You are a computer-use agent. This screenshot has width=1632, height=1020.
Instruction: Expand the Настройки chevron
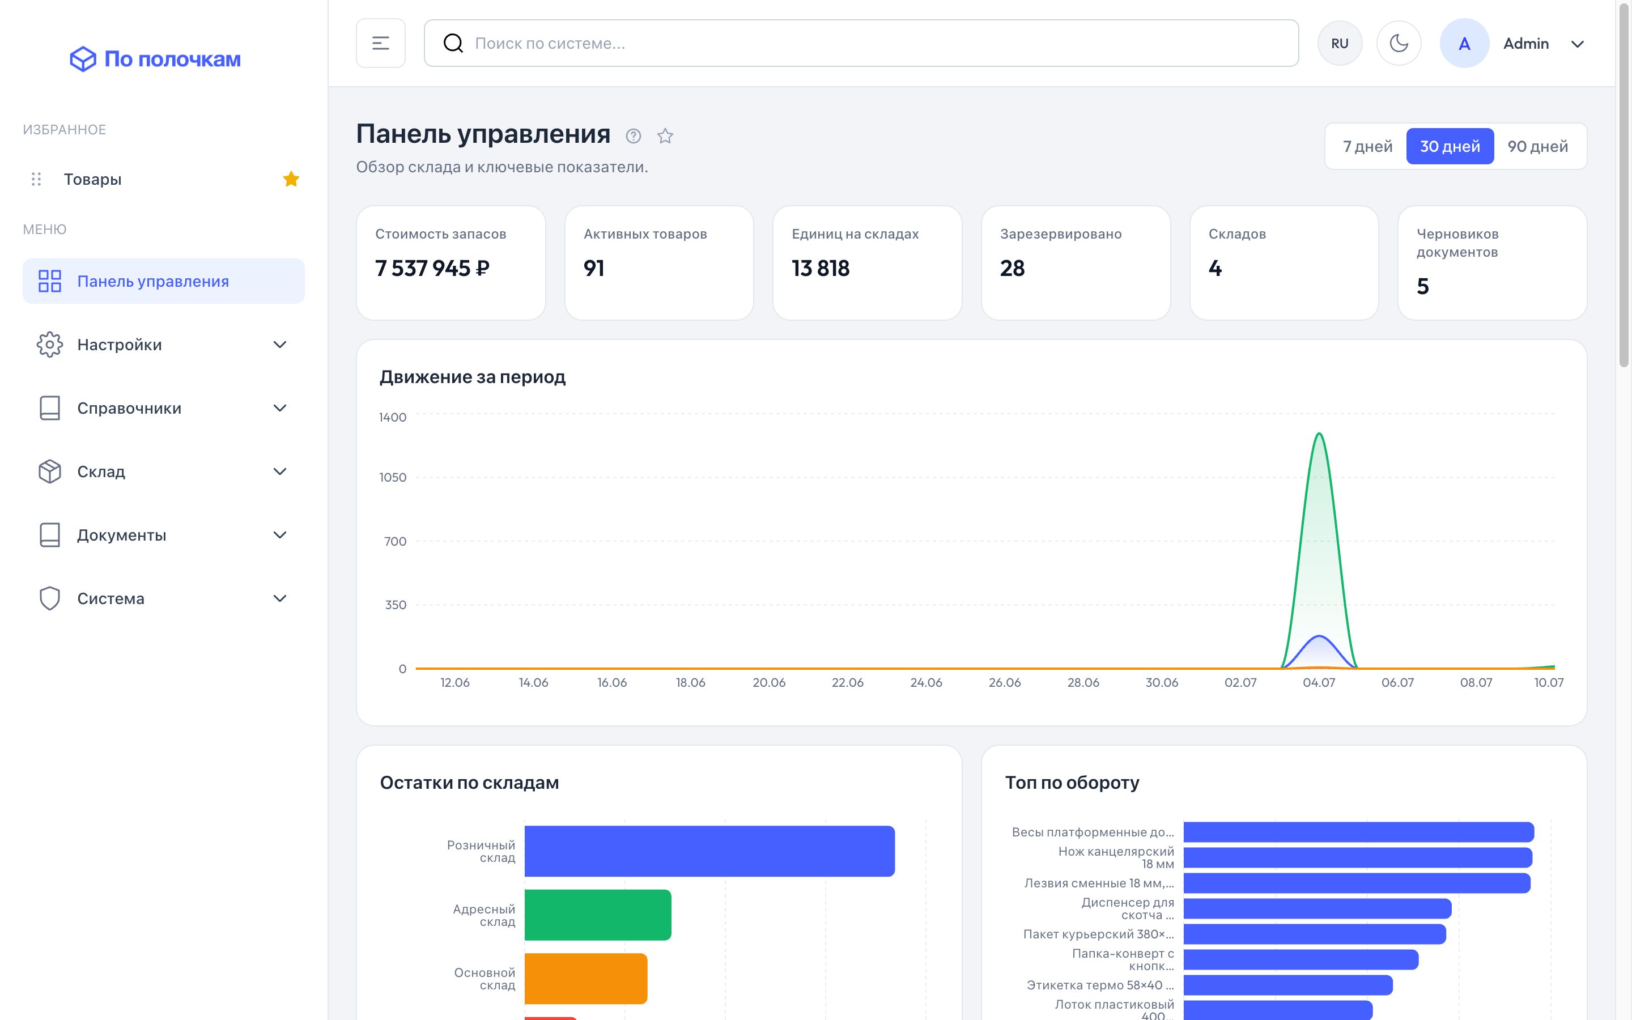point(280,344)
